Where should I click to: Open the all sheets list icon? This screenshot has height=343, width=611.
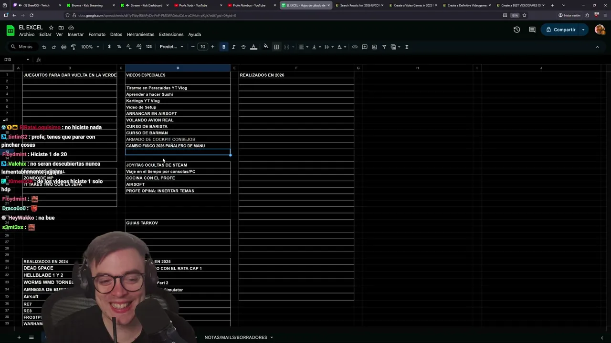point(31,337)
